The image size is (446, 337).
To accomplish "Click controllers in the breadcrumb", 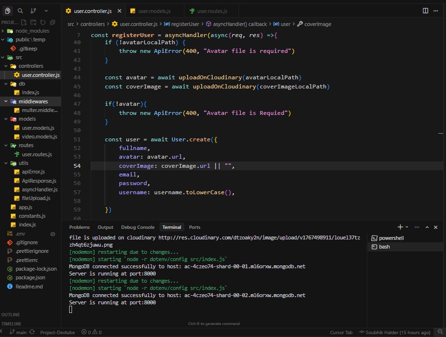I will [93, 24].
